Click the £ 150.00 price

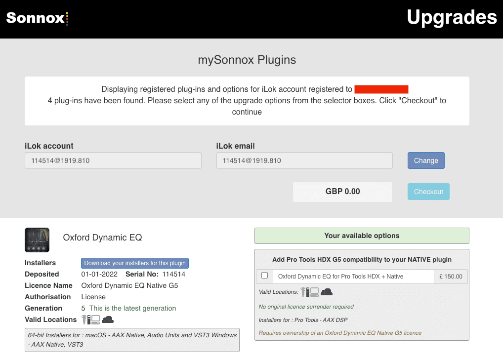tap(451, 277)
